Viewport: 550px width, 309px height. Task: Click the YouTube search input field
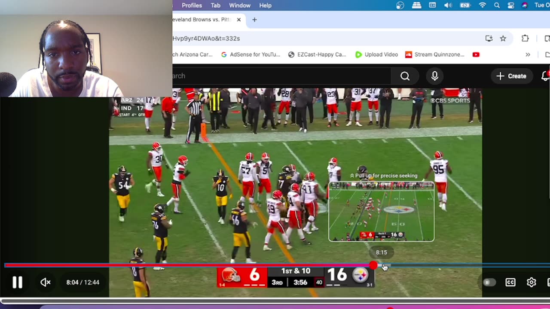[x=281, y=76]
